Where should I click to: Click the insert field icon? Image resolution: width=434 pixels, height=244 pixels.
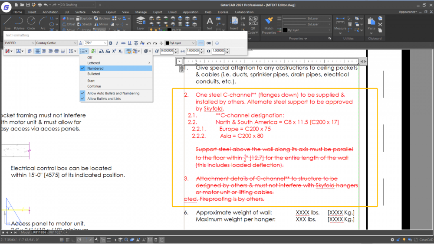point(93,51)
